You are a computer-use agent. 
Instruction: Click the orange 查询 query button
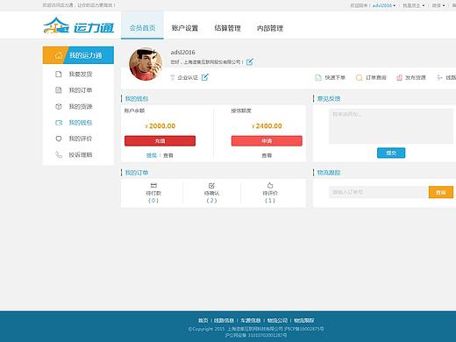click(441, 192)
